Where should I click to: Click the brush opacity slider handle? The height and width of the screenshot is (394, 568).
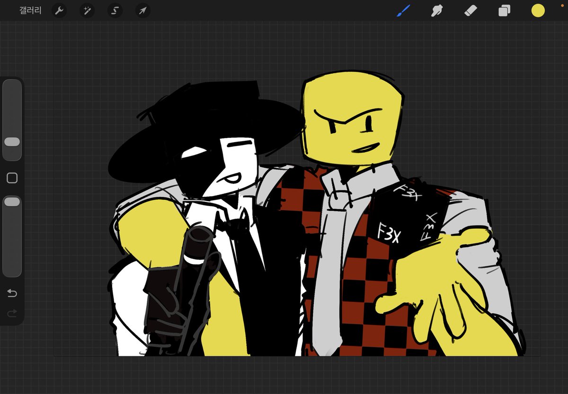coord(12,202)
